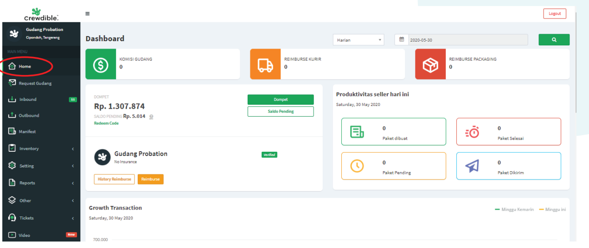Click the green search magnifier button

click(554, 40)
